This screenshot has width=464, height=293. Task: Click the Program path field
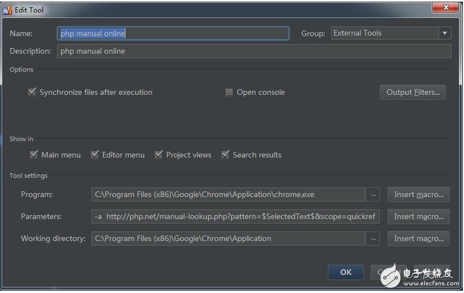click(x=228, y=195)
